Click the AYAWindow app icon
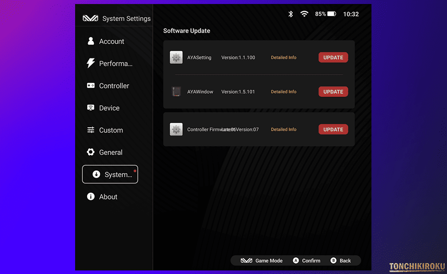This screenshot has width=447, height=274. [176, 92]
